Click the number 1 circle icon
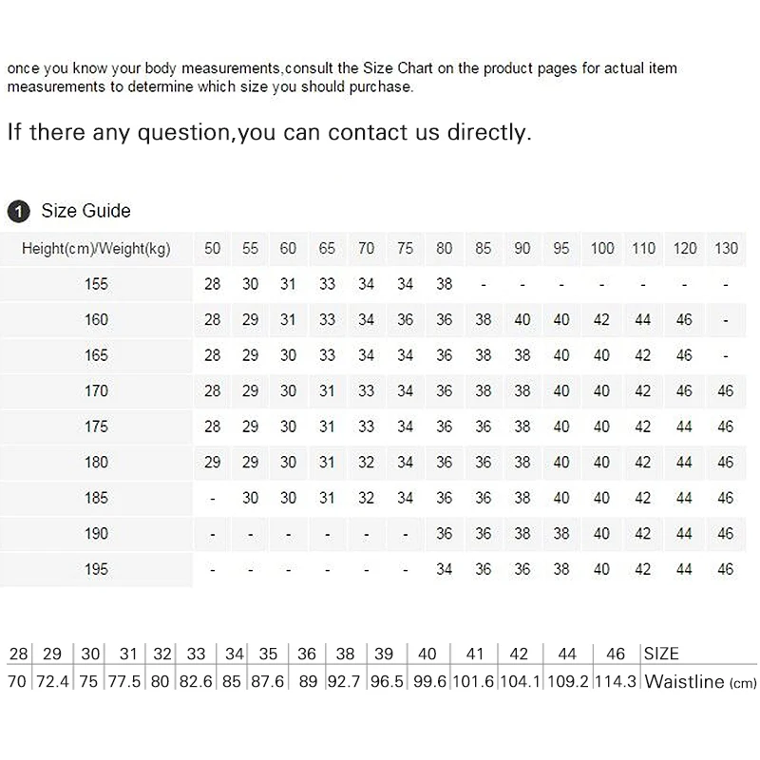Image resolution: width=760 pixels, height=760 pixels. pyautogui.click(x=18, y=212)
